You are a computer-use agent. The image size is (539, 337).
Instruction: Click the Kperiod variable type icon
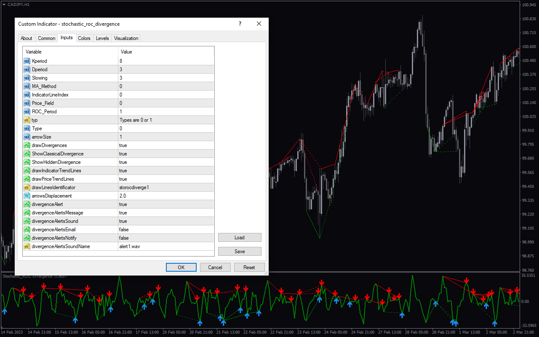coord(27,61)
